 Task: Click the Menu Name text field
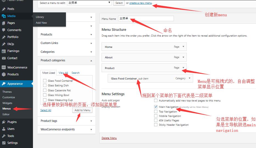146,19
